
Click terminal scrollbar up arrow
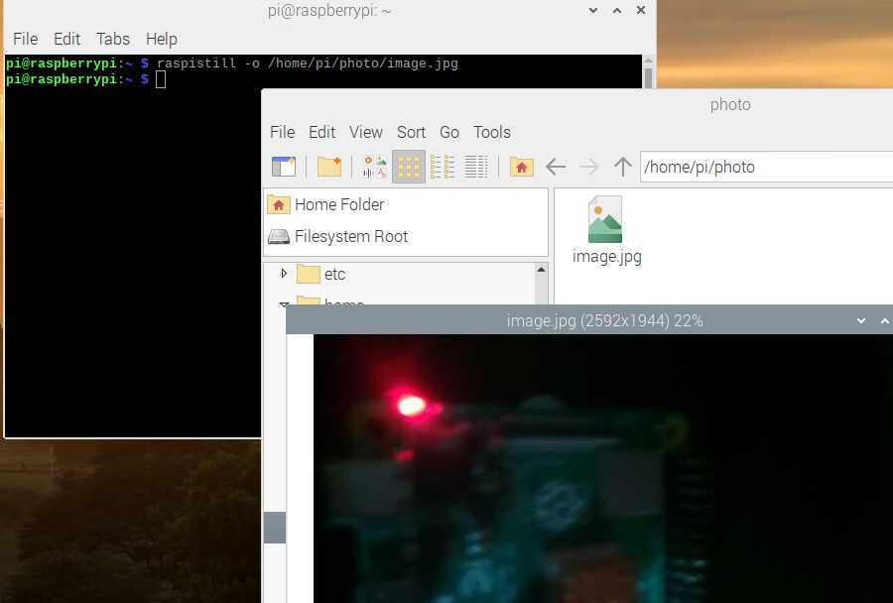tap(648, 60)
